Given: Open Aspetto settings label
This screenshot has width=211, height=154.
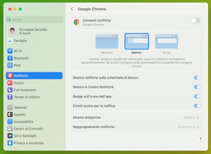Looking at the screenshot, I should pyautogui.click(x=20, y=114).
